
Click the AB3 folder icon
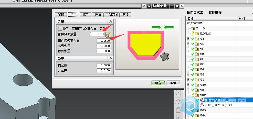click(197, 49)
